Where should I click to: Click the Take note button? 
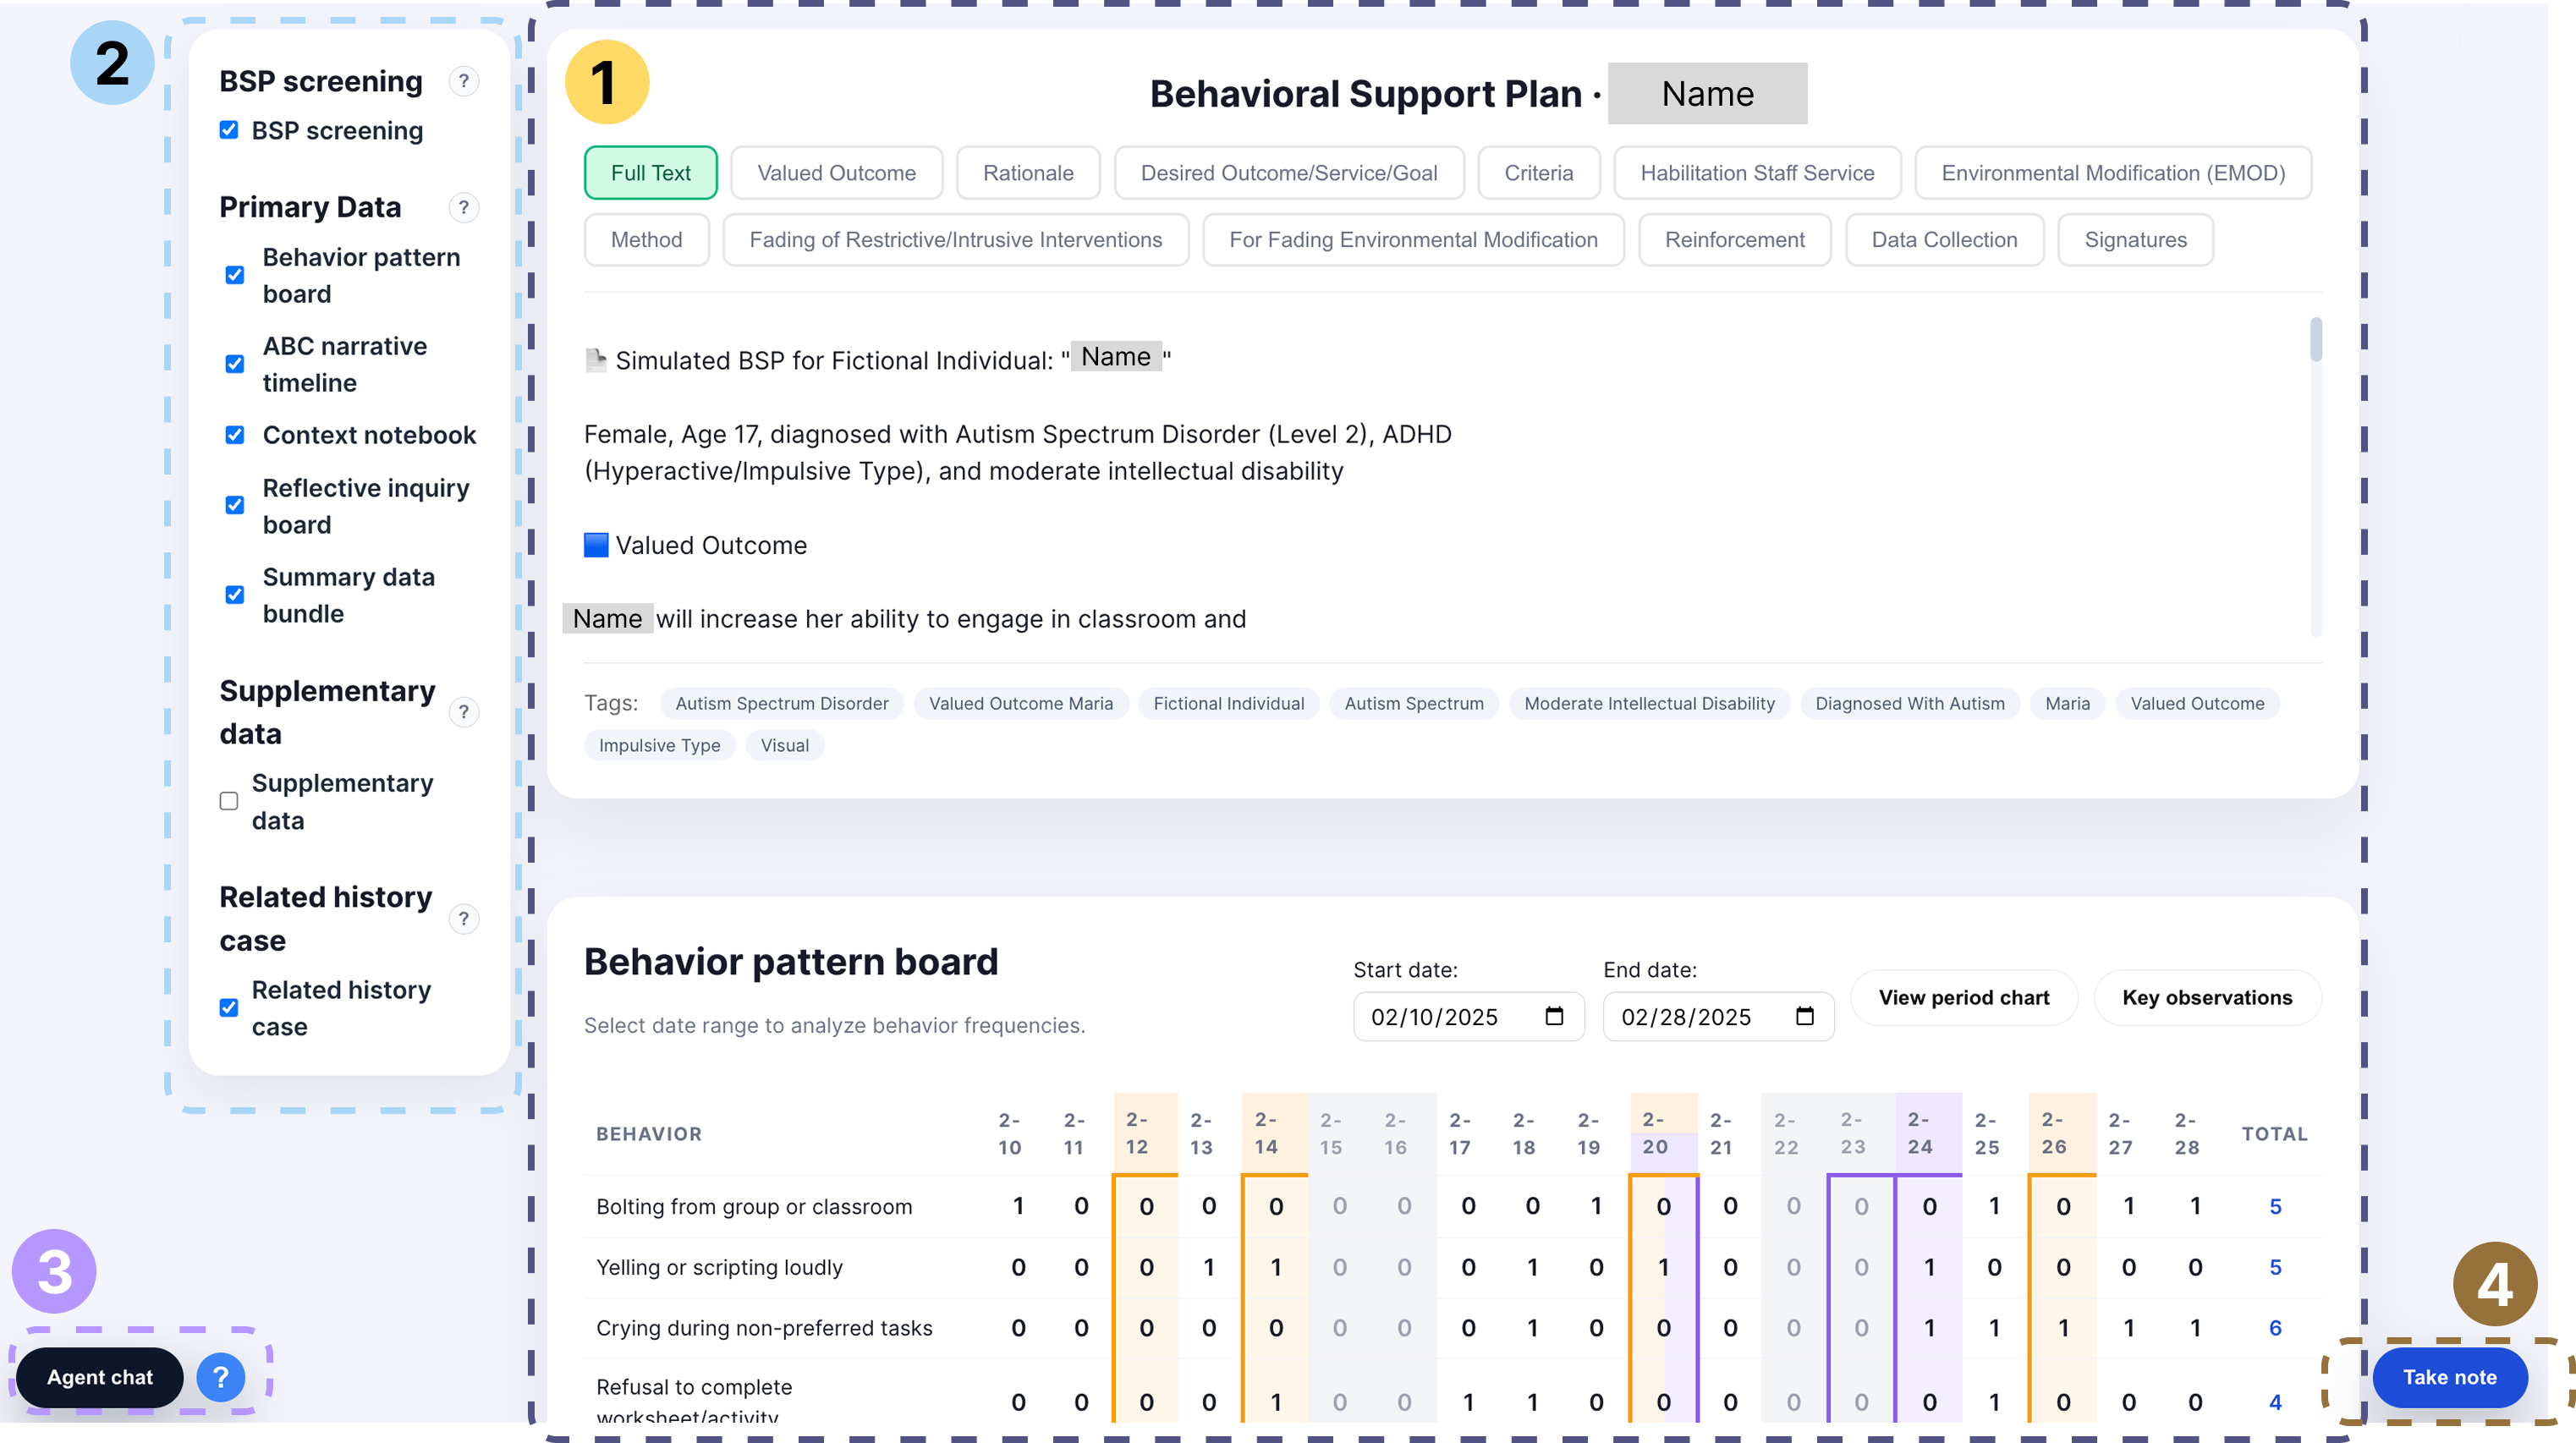[2449, 1377]
